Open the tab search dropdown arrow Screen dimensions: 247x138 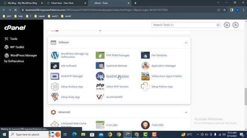[218, 3]
